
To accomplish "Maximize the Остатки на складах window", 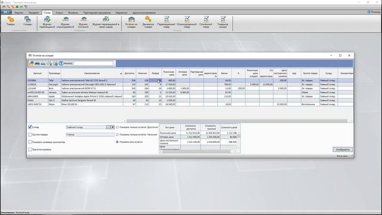I will 340,56.
